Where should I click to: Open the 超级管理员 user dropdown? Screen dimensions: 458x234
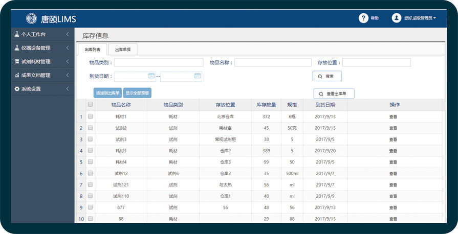tap(420, 18)
